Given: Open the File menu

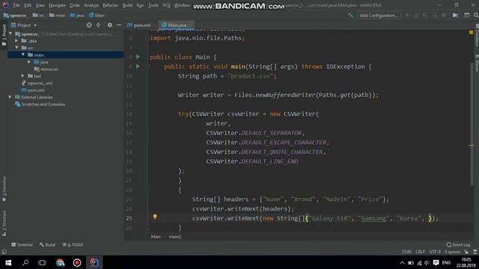Looking at the screenshot, I should click(x=16, y=5).
